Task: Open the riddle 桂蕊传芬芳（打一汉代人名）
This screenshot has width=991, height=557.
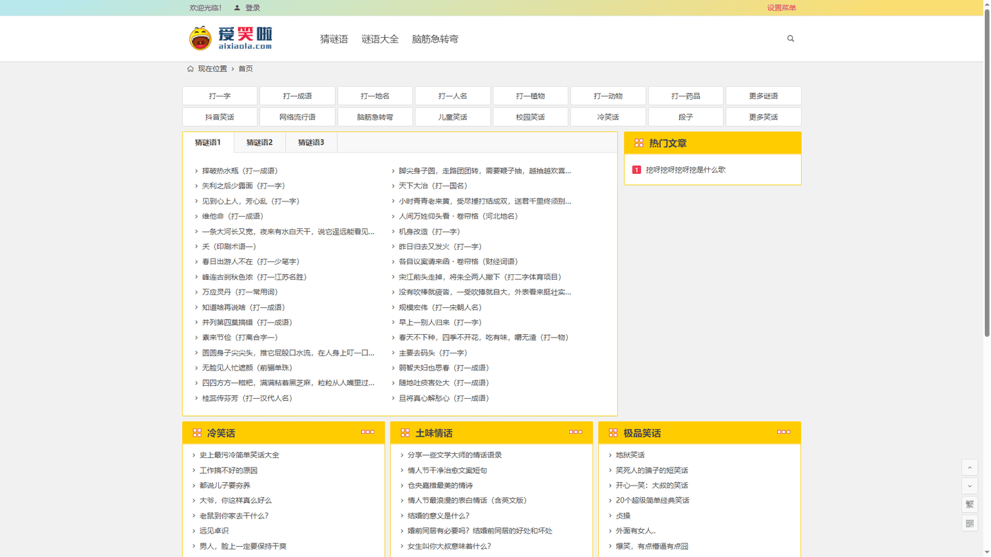Action: (x=247, y=398)
